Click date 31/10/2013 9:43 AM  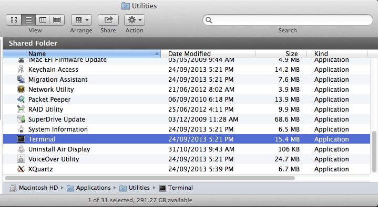click(x=201, y=149)
